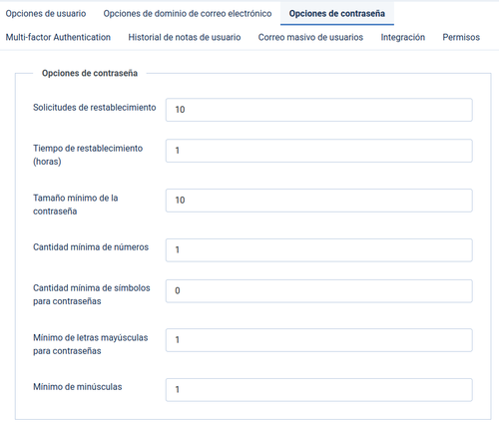The width and height of the screenshot is (499, 423).
Task: Open Correo masivo de usuarios tab
Action: coord(310,37)
